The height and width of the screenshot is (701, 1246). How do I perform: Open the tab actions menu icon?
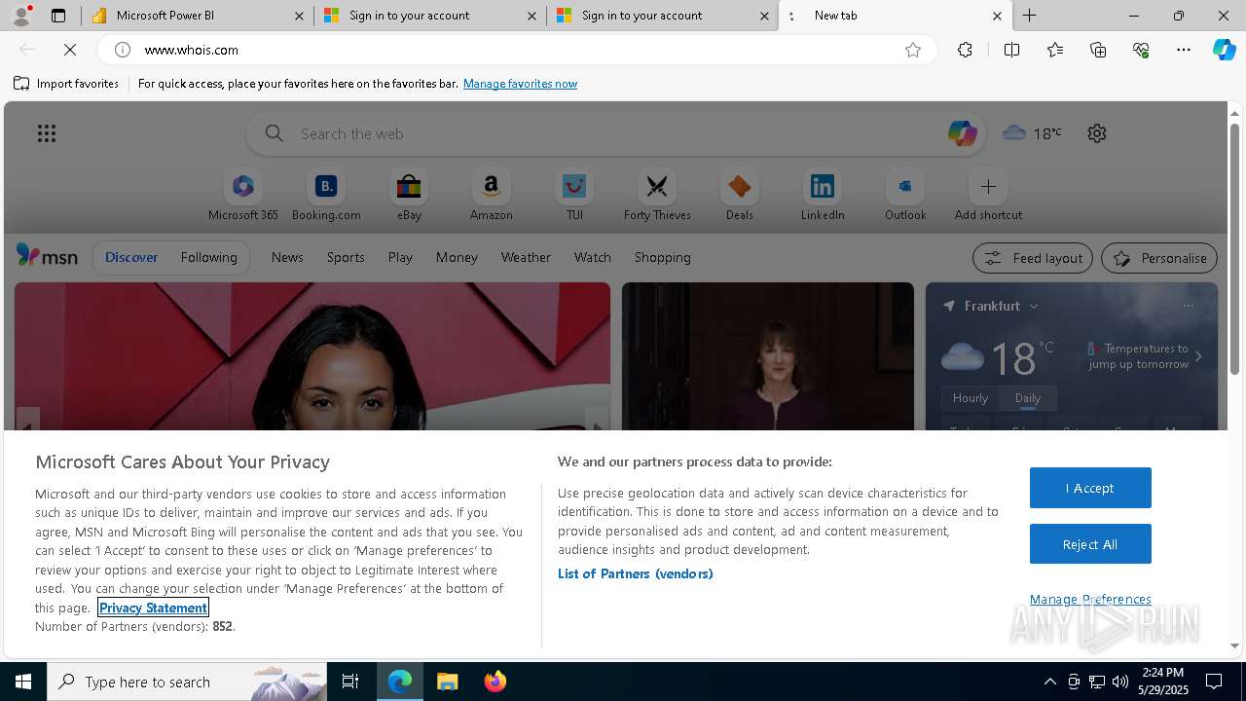pyautogui.click(x=58, y=16)
